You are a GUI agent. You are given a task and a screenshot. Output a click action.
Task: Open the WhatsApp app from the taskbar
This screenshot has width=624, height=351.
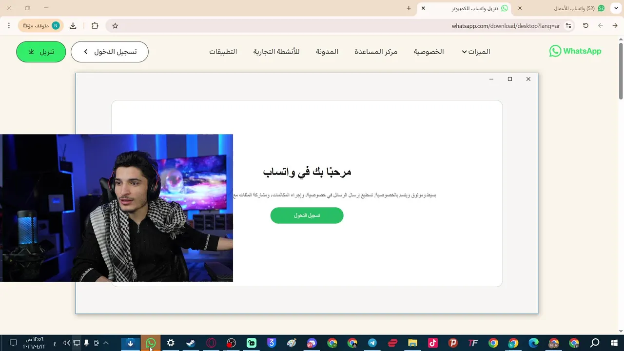pyautogui.click(x=151, y=343)
